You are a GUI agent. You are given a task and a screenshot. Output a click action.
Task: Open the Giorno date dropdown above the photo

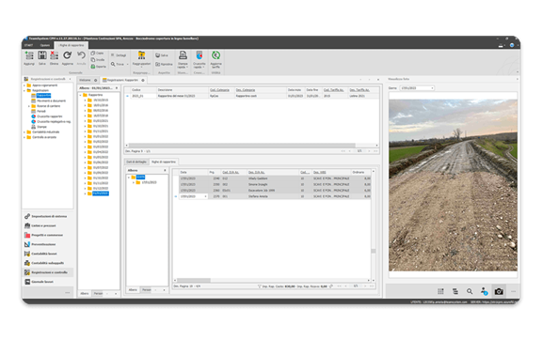click(432, 88)
